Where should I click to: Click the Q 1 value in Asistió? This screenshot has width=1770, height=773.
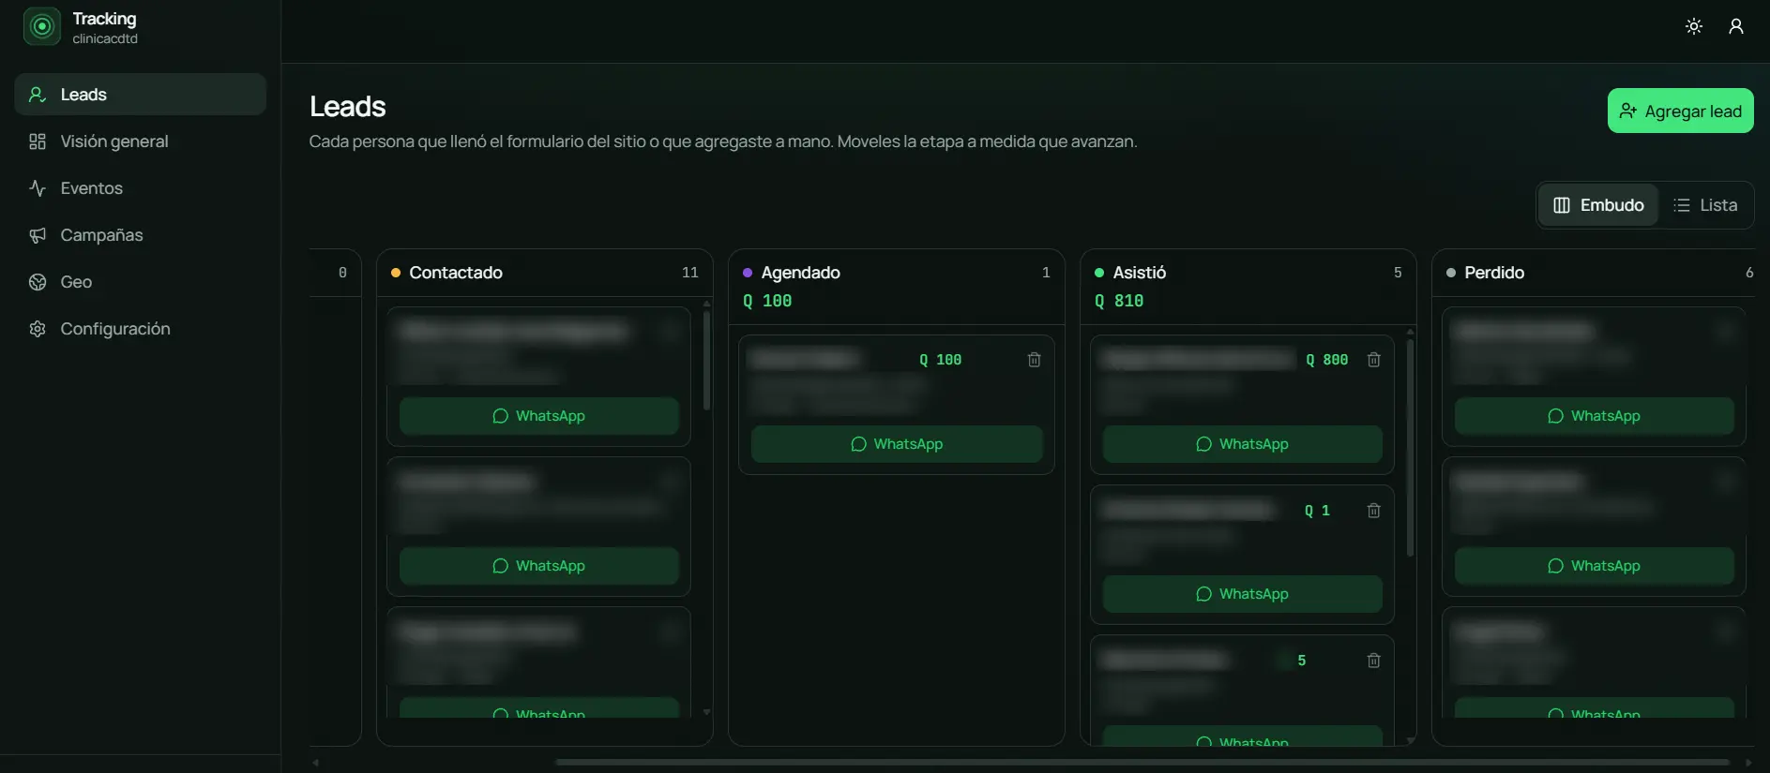click(1317, 511)
